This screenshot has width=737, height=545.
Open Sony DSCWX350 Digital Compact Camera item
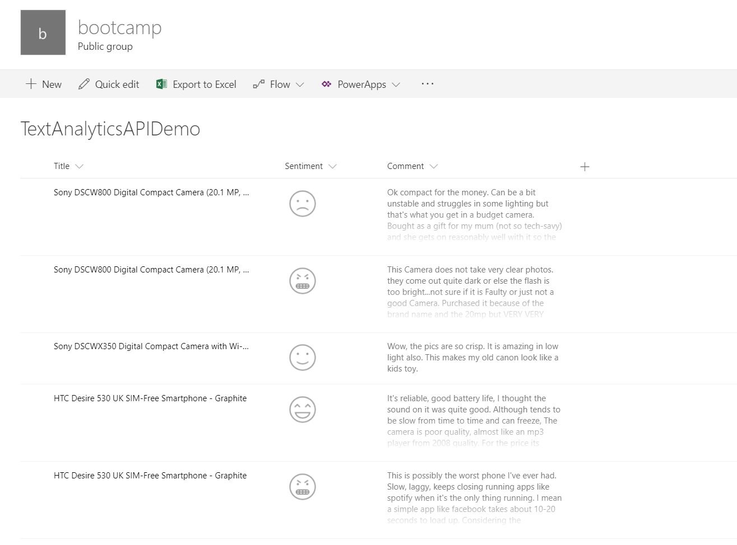pyautogui.click(x=151, y=346)
